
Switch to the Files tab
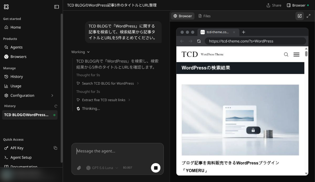pyautogui.click(x=204, y=16)
